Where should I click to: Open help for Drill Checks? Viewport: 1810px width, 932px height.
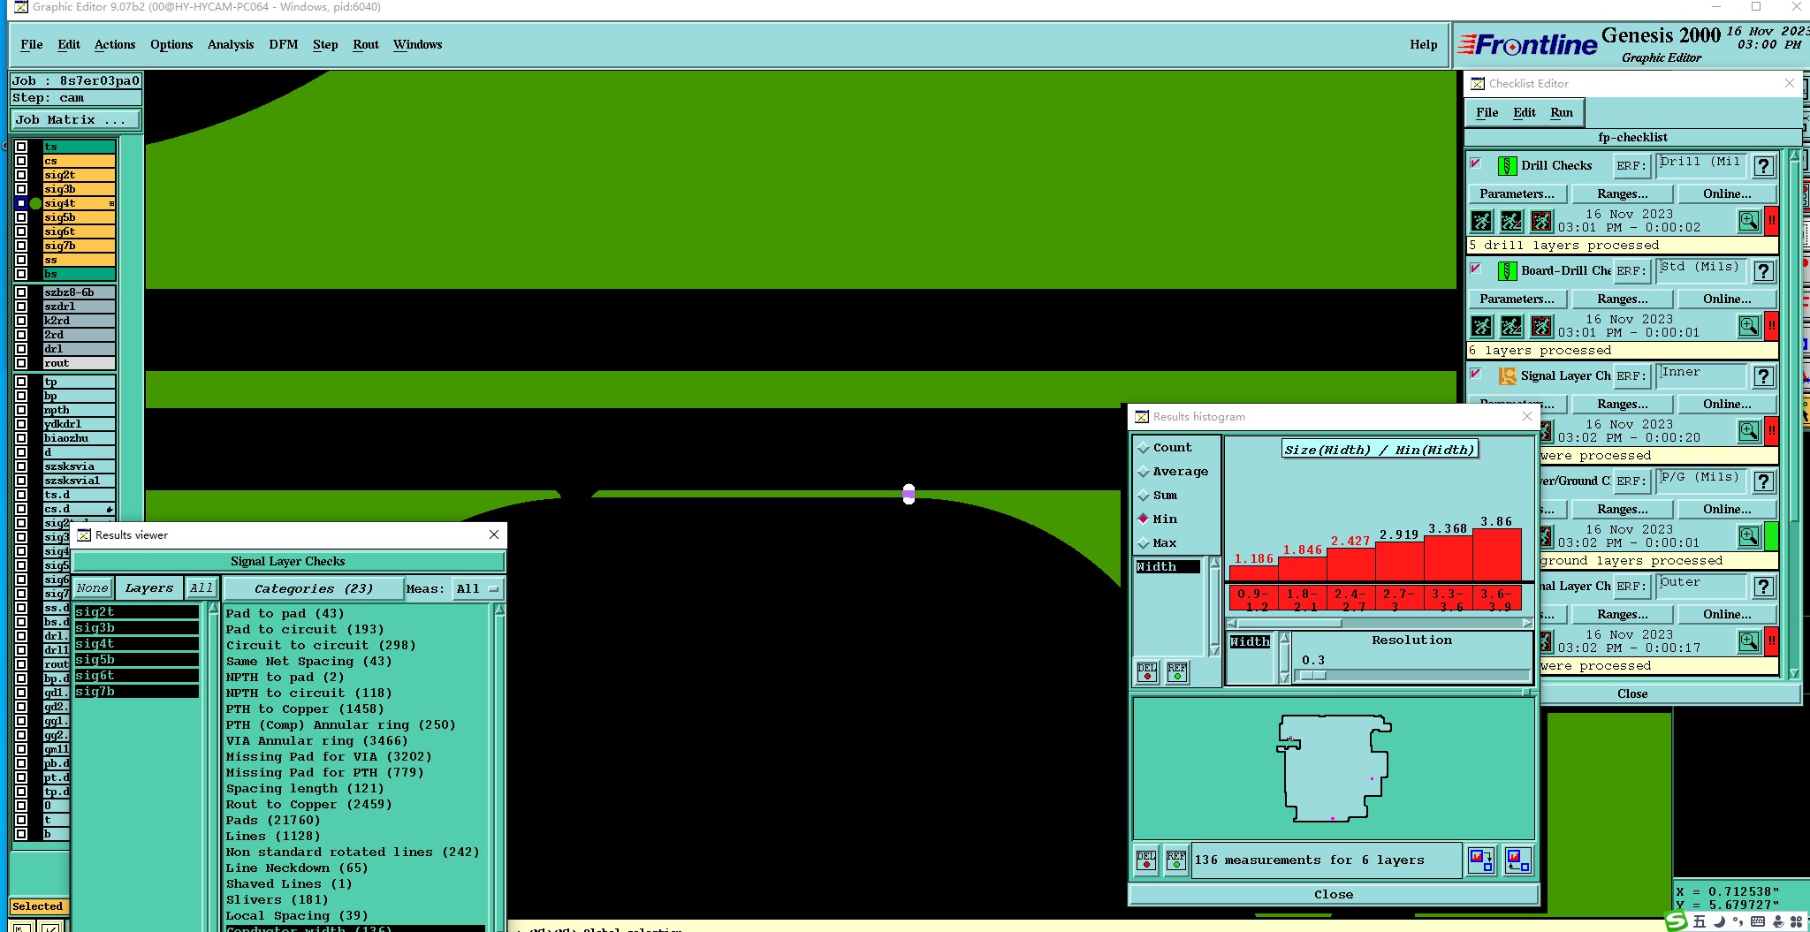click(x=1764, y=165)
